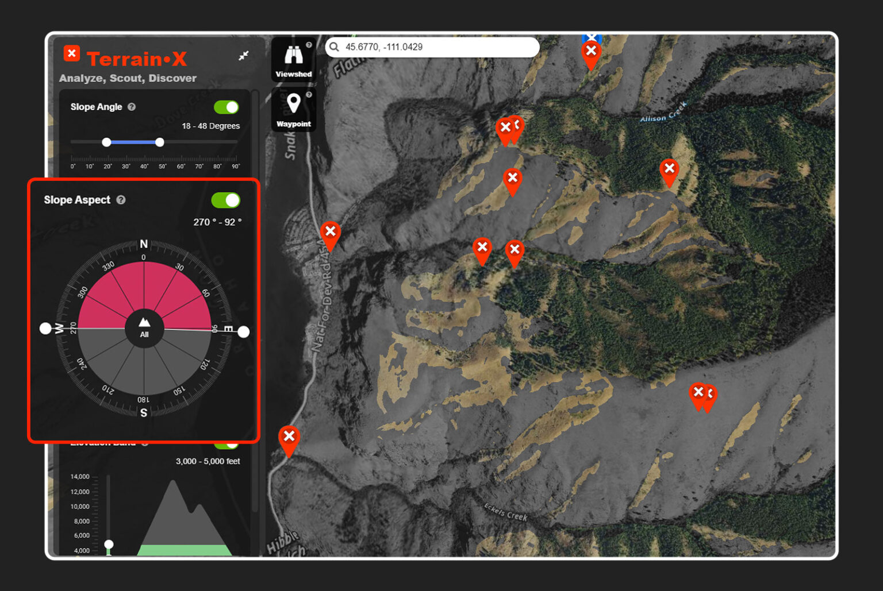Disable the Slope Aspect toggle
This screenshot has width=883, height=591.
[x=225, y=200]
